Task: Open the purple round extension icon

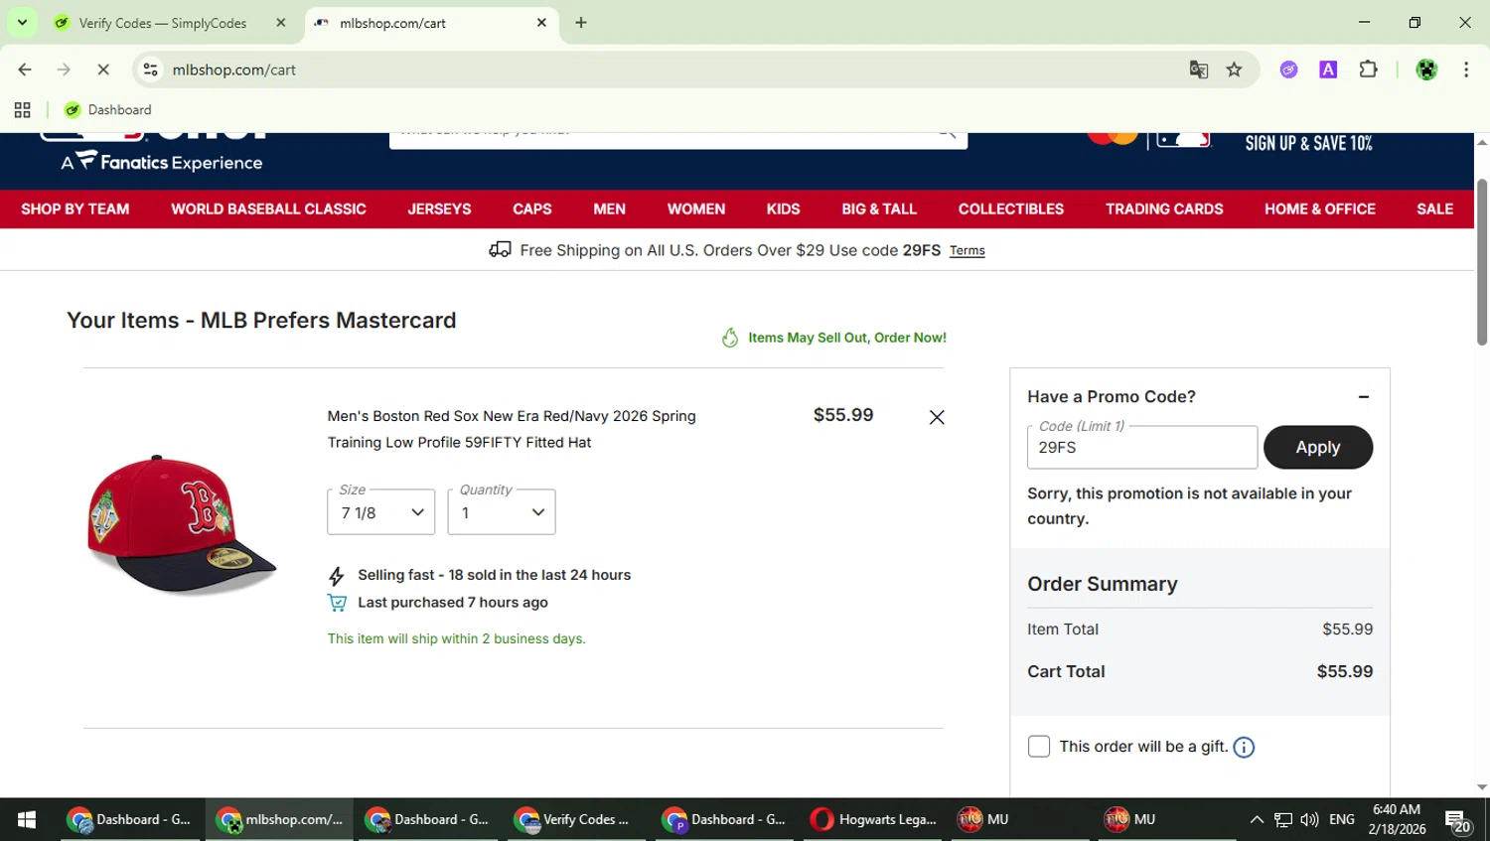Action: point(1288,70)
